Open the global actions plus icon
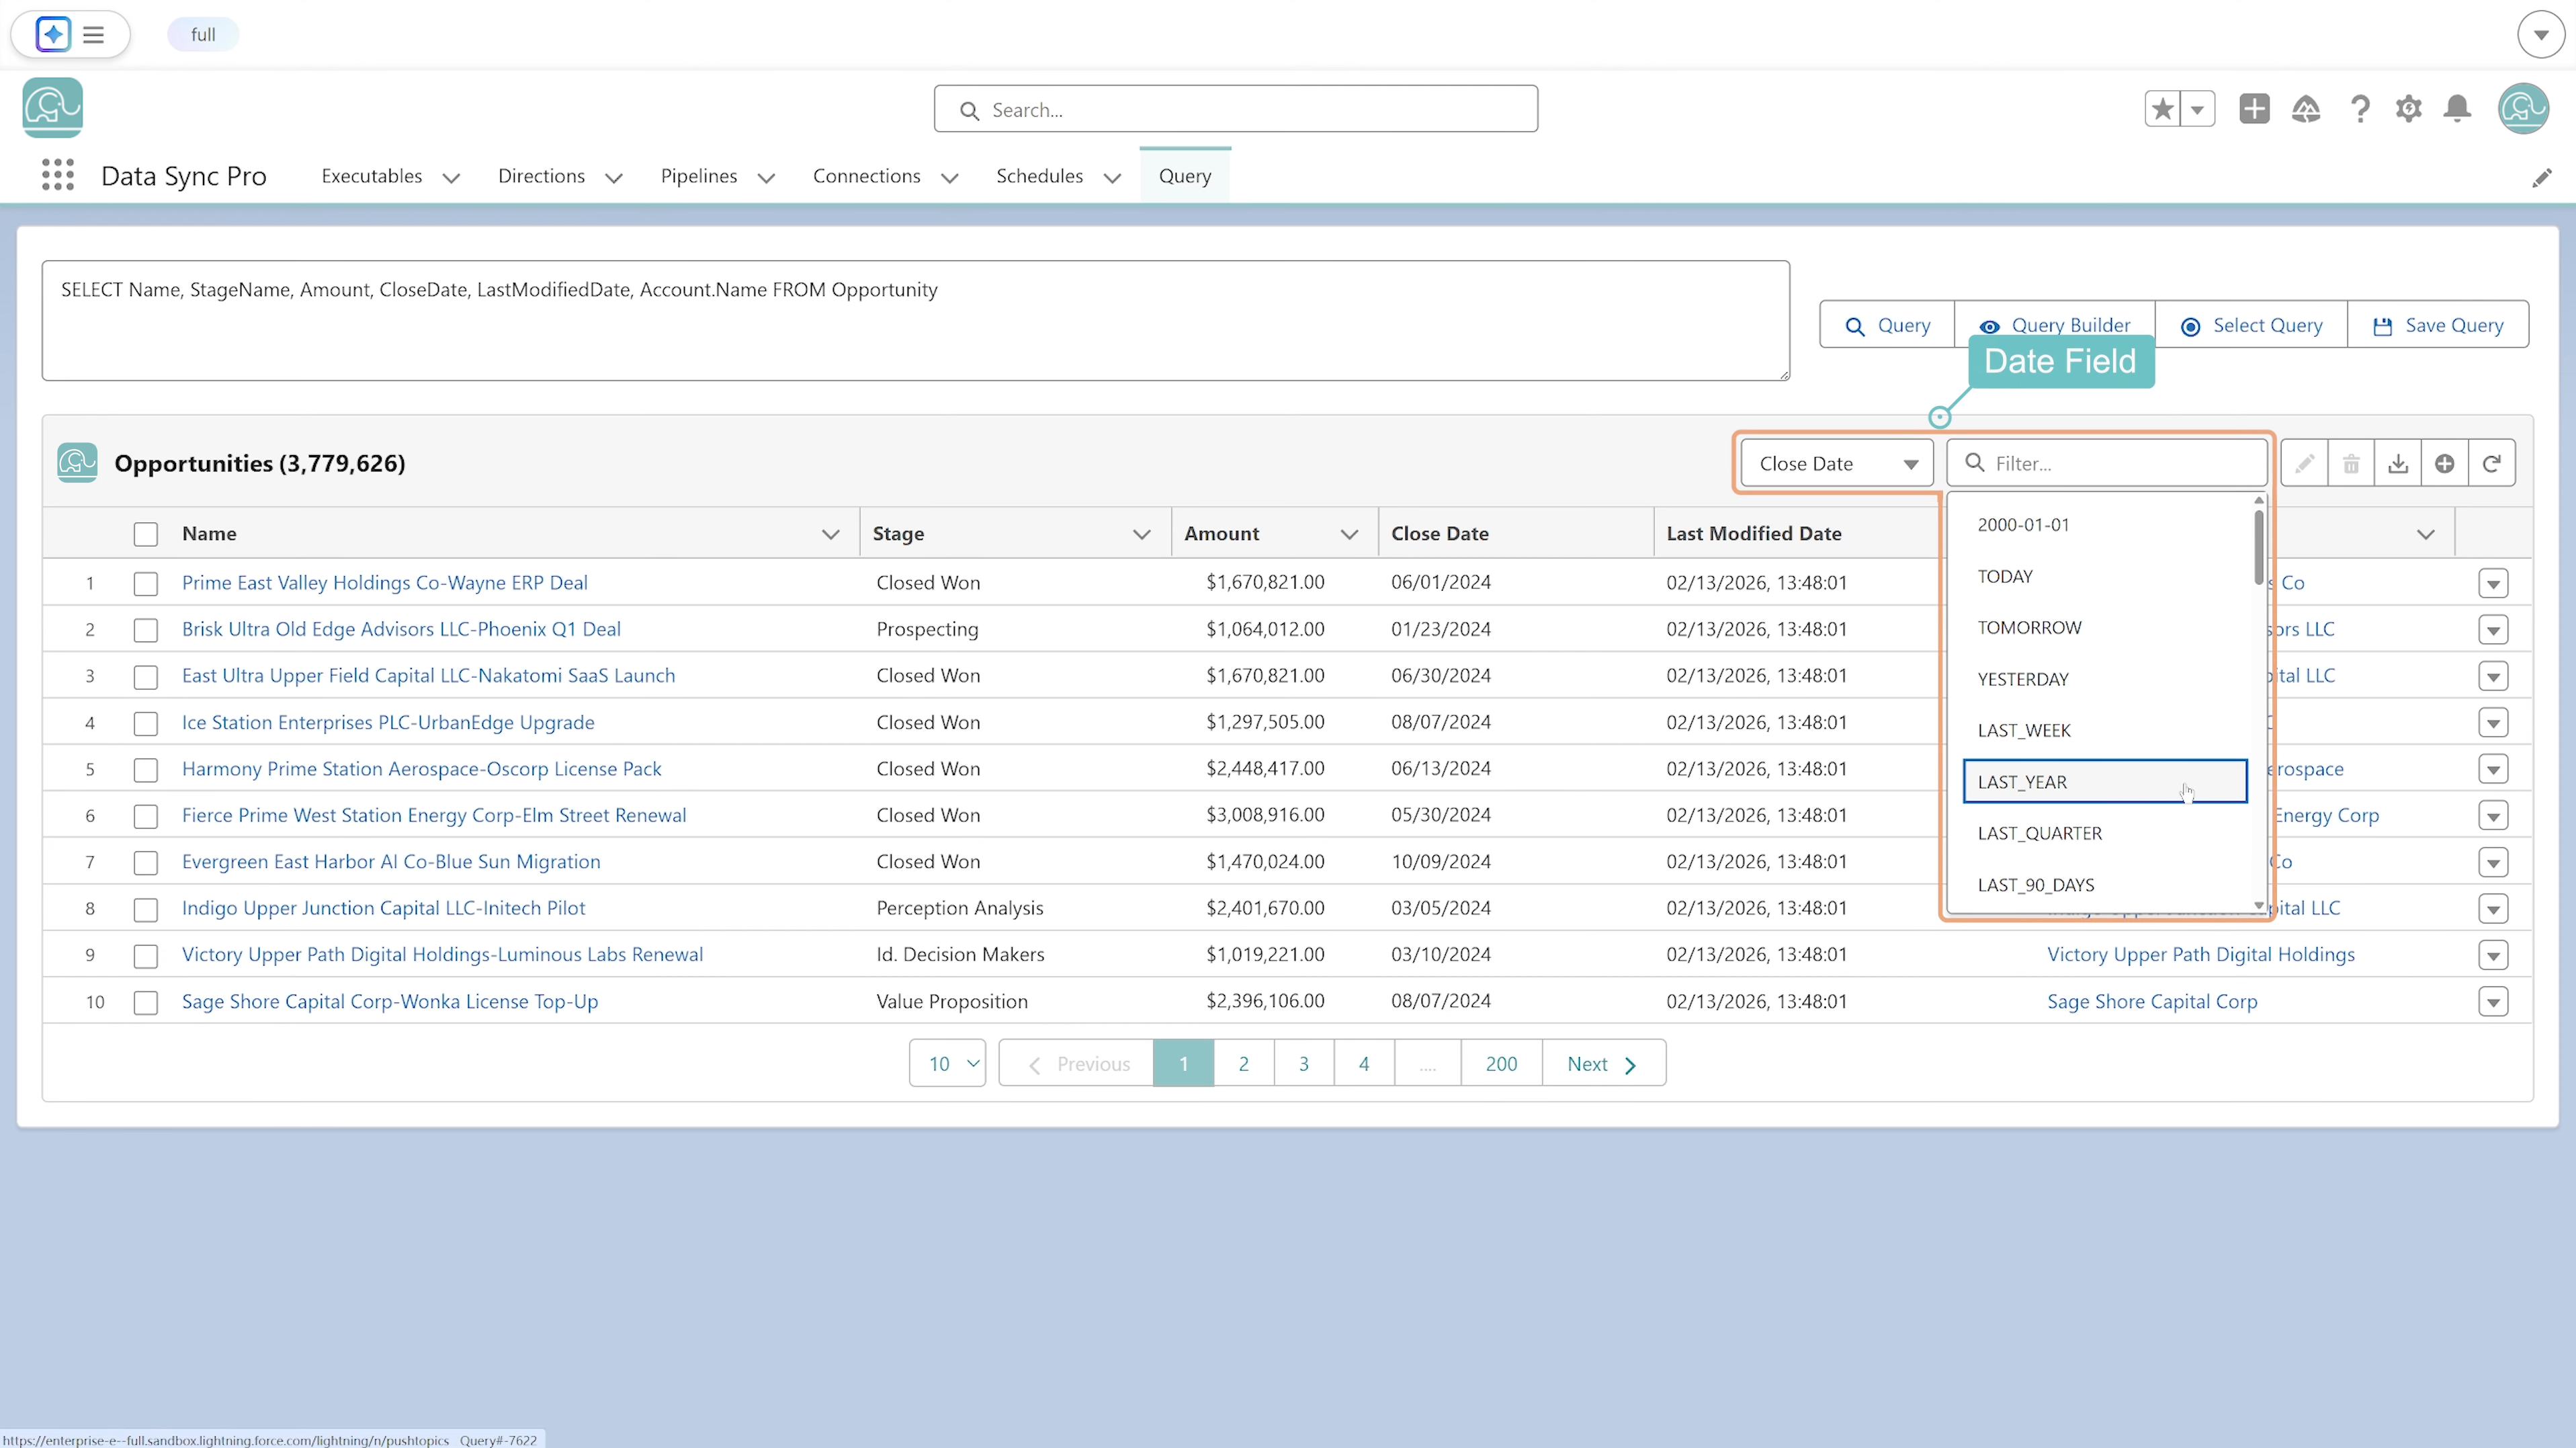 2254,108
